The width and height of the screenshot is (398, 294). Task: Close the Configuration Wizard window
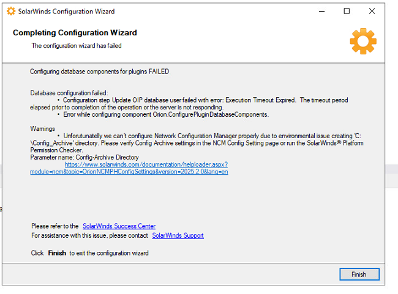[x=372, y=12]
